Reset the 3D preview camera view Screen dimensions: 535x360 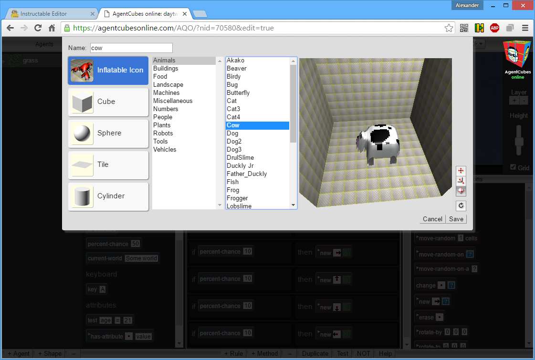pyautogui.click(x=461, y=206)
